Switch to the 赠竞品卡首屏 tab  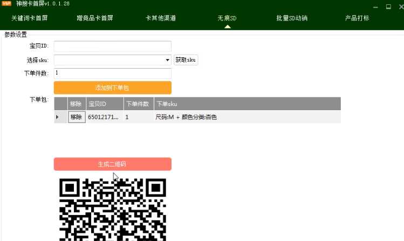pyautogui.click(x=95, y=18)
